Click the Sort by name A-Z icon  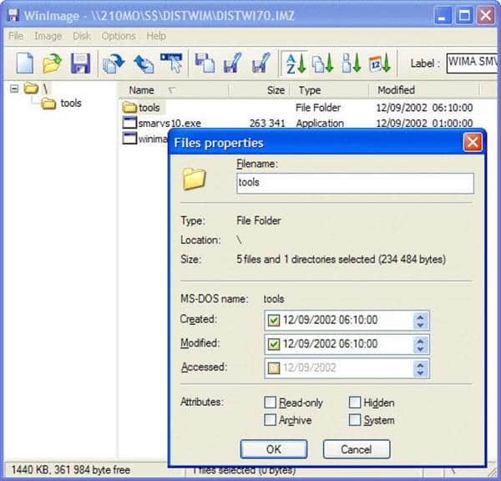(293, 63)
